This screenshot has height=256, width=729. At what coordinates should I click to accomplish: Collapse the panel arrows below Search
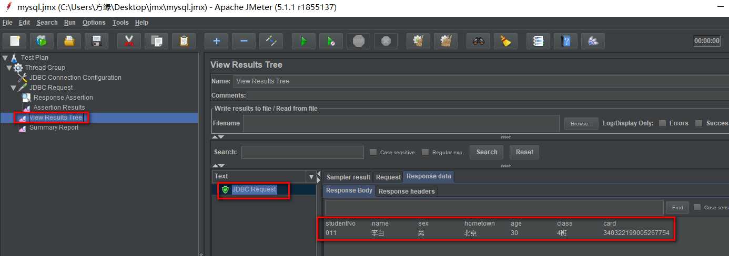[218, 166]
